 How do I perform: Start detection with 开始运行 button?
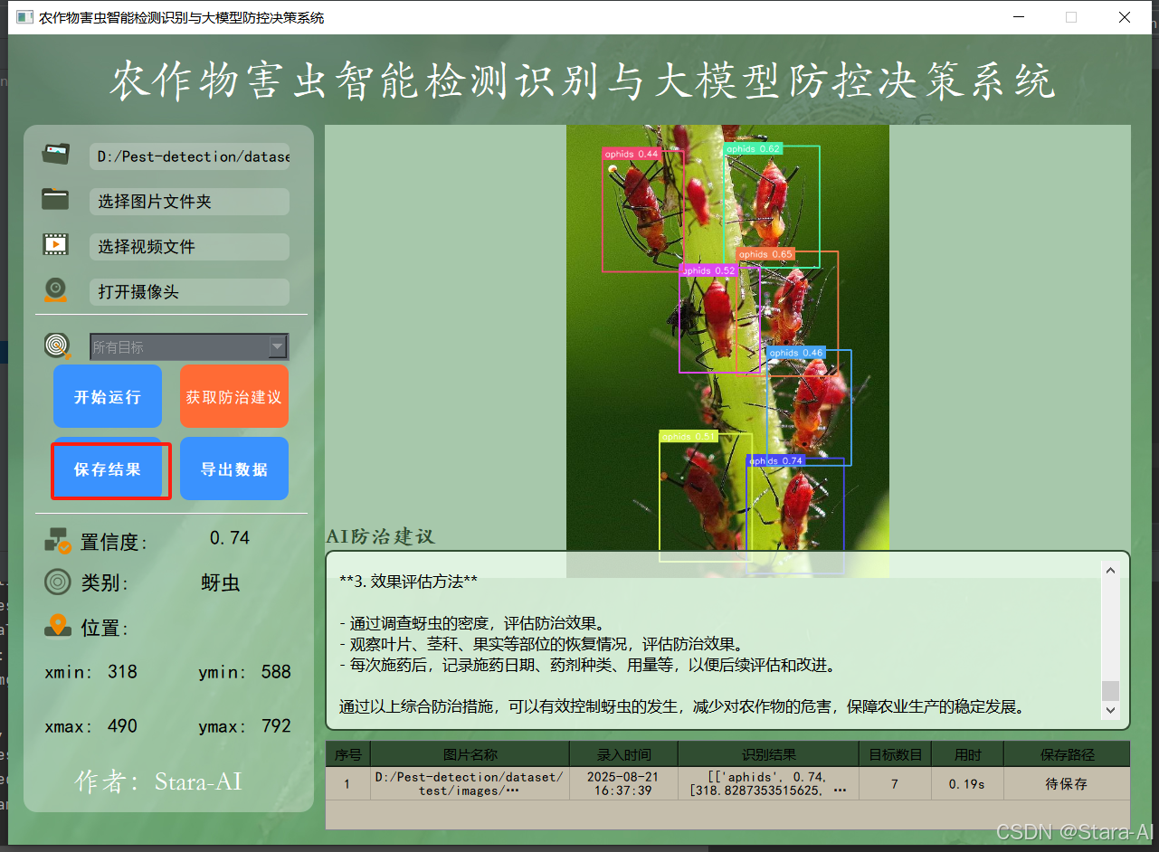tap(108, 396)
